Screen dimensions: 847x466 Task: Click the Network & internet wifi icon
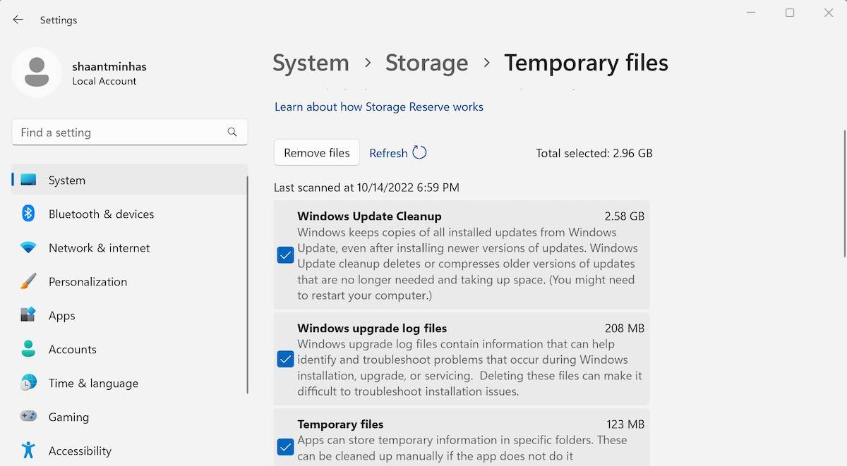[28, 247]
